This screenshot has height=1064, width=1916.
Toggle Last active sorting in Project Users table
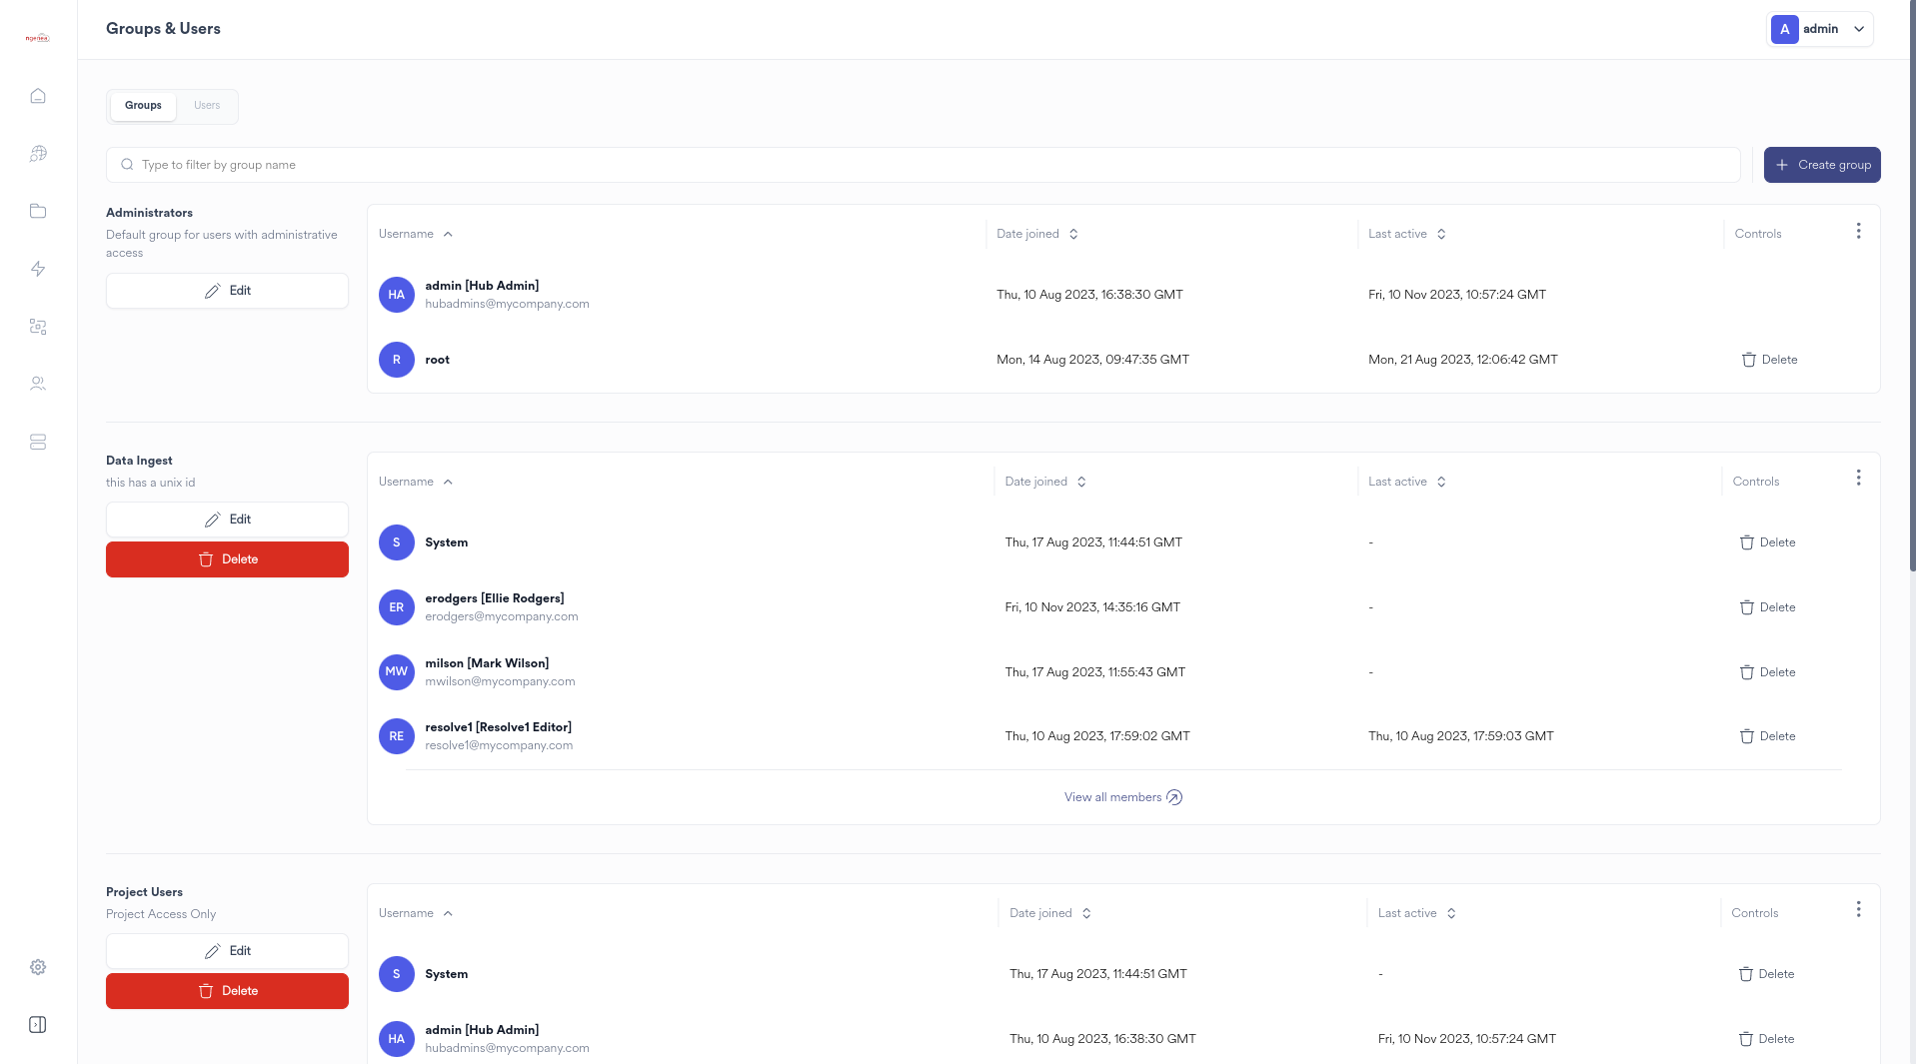(x=1451, y=912)
